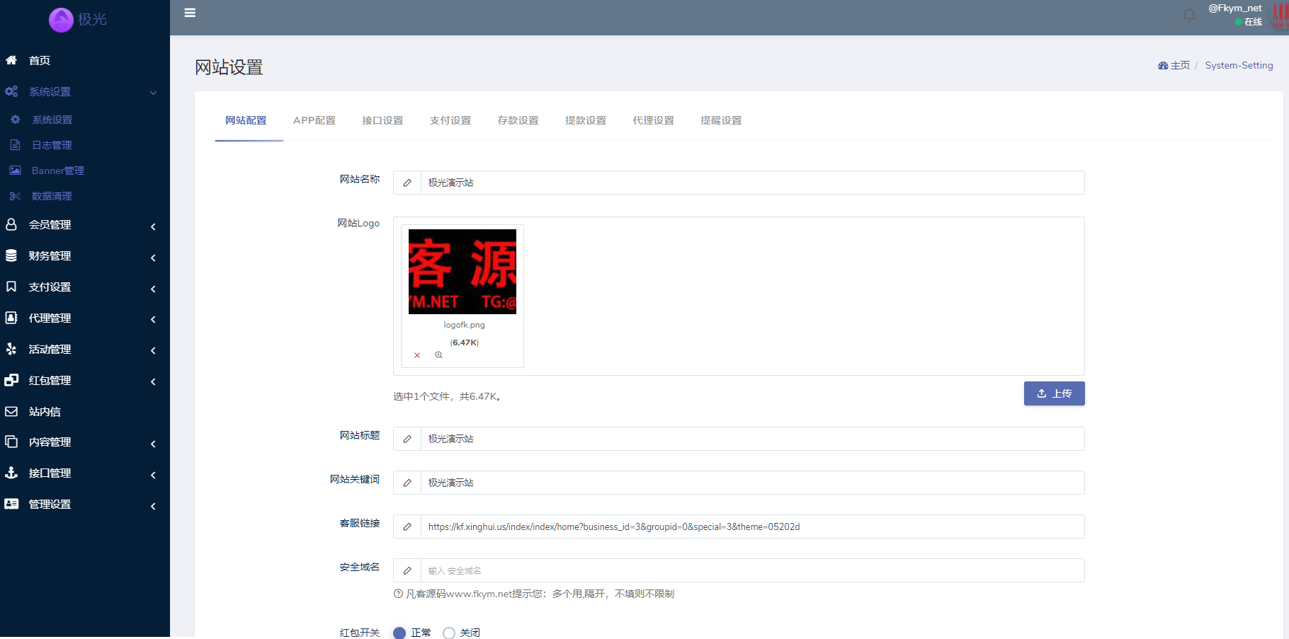Switch to the APP配置 tab
This screenshot has height=639, width=1289.
314,120
